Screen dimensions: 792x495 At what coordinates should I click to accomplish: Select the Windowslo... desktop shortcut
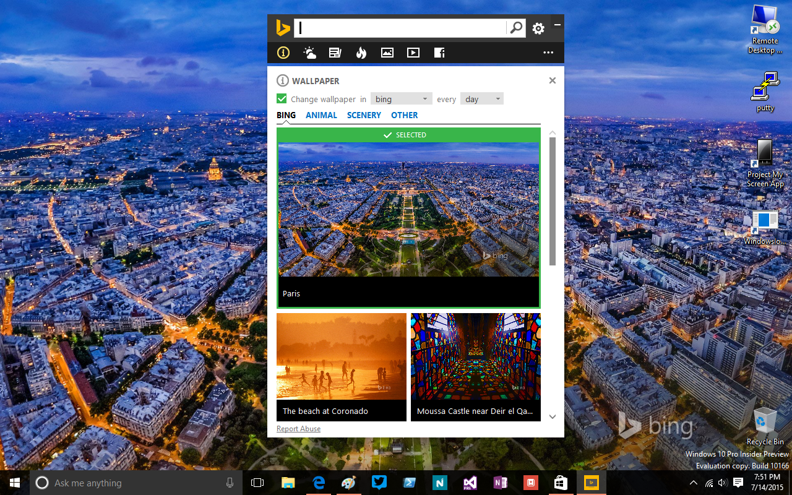point(765,228)
